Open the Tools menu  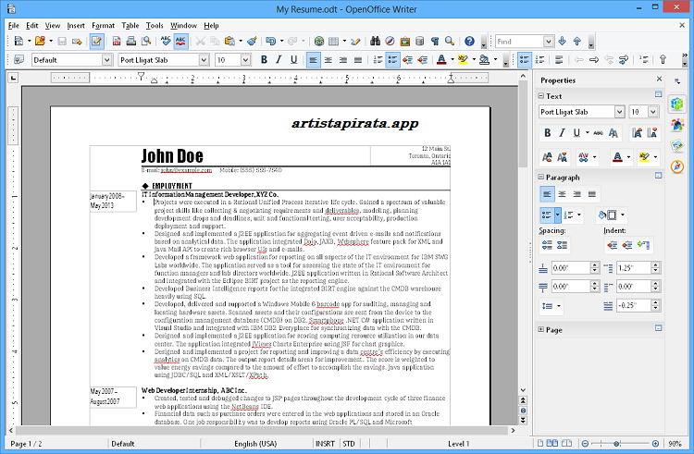tap(155, 25)
